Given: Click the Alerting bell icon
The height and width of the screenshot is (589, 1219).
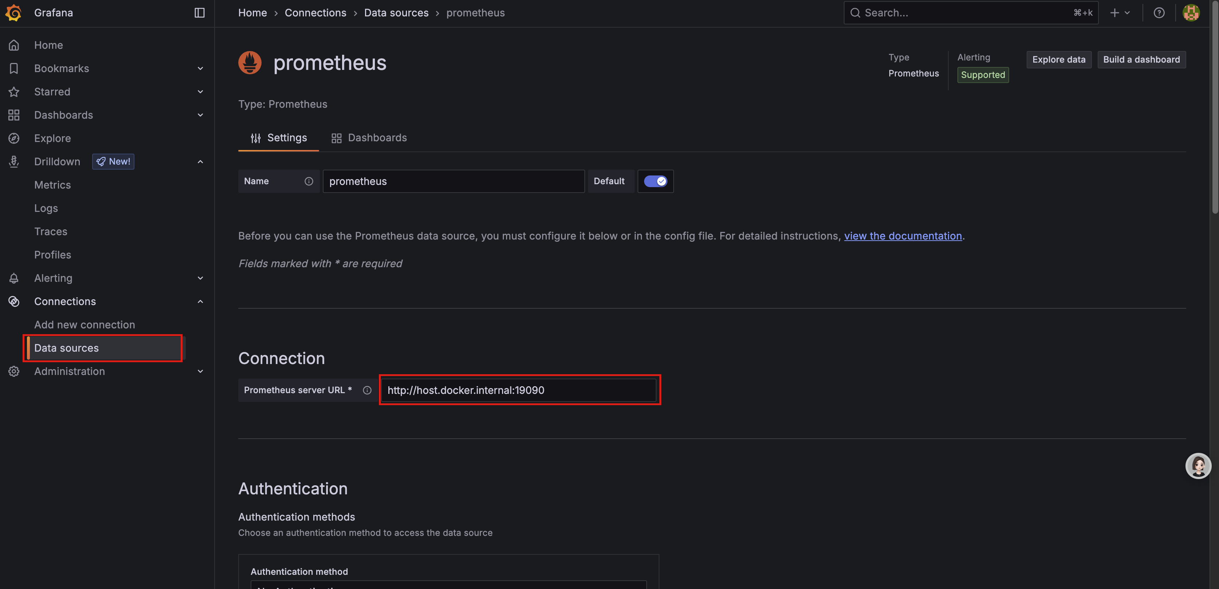Looking at the screenshot, I should coord(14,278).
